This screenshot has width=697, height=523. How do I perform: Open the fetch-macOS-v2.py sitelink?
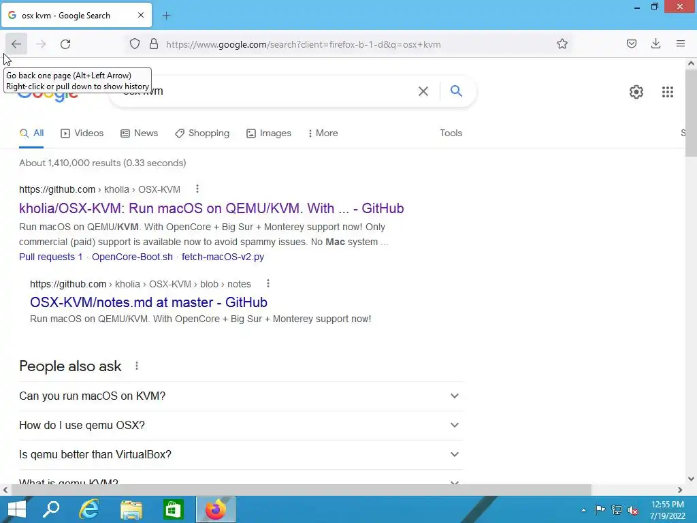[223, 257]
